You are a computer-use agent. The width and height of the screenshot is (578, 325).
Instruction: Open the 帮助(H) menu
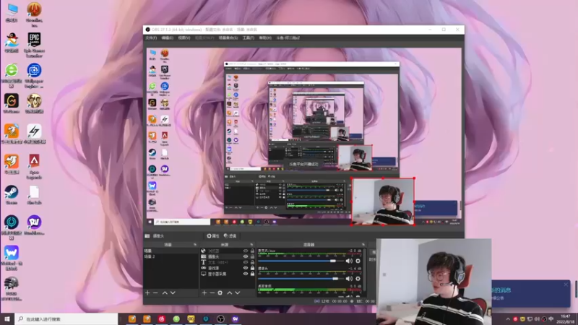[x=265, y=38]
